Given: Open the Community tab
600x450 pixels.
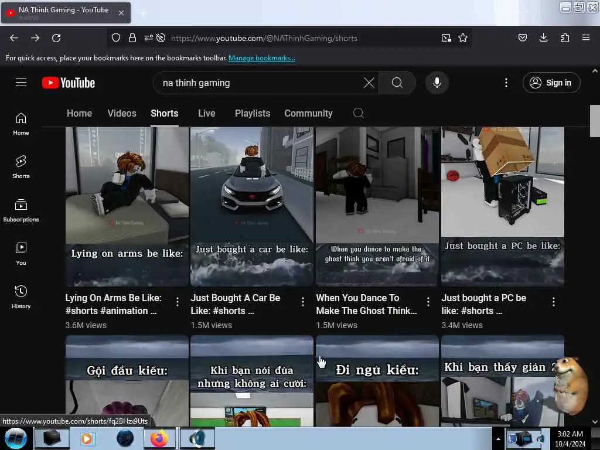Looking at the screenshot, I should pos(308,113).
